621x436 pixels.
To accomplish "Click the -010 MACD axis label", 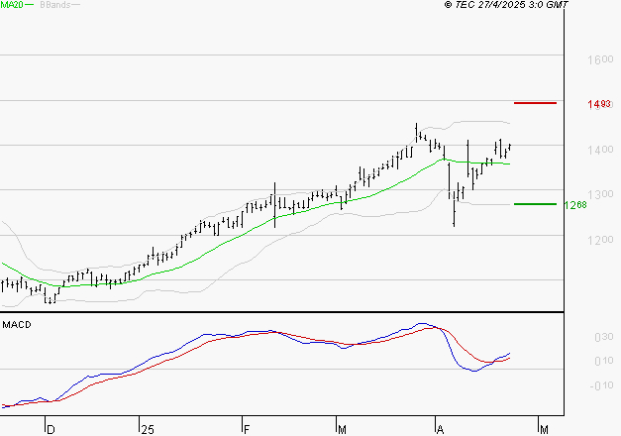I will pyautogui.click(x=601, y=385).
